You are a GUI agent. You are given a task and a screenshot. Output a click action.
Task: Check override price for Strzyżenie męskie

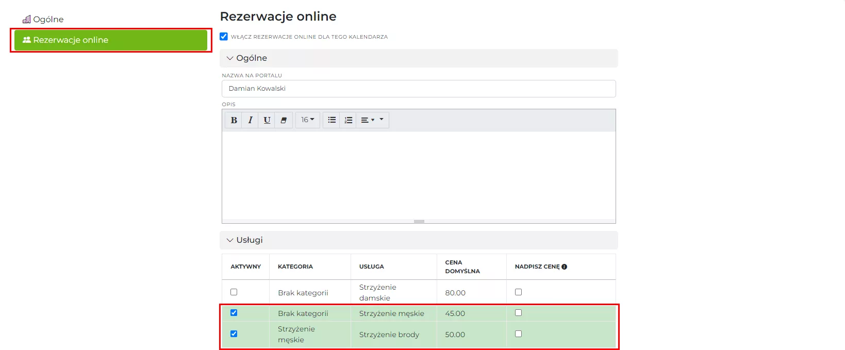519,313
